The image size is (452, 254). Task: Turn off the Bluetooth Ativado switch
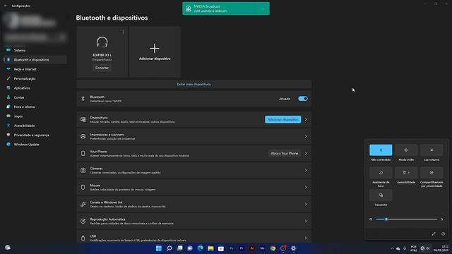[x=303, y=99]
